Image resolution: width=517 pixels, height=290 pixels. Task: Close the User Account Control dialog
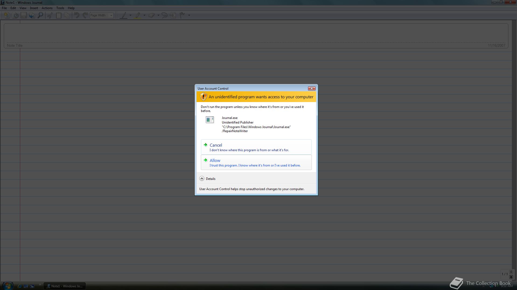tap(312, 88)
